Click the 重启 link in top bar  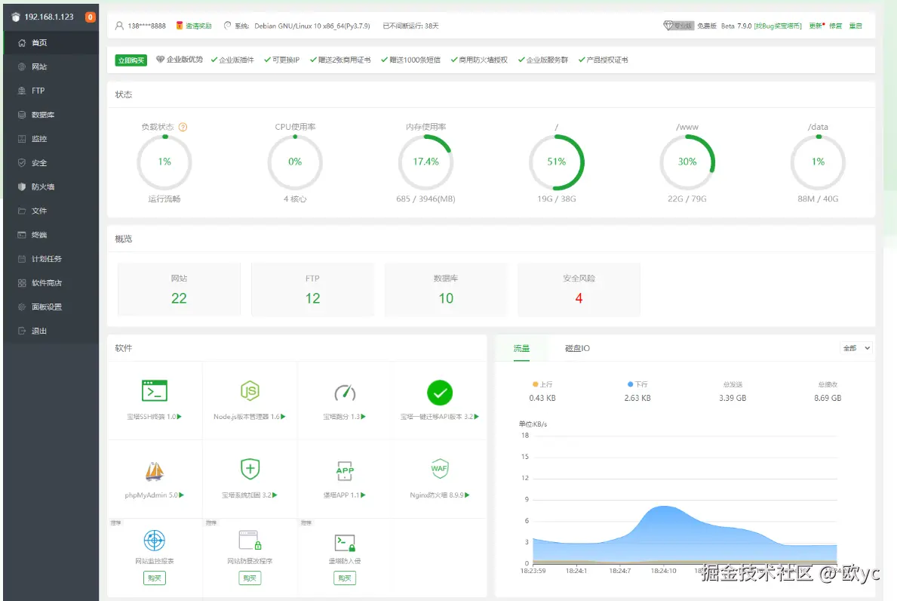(856, 26)
